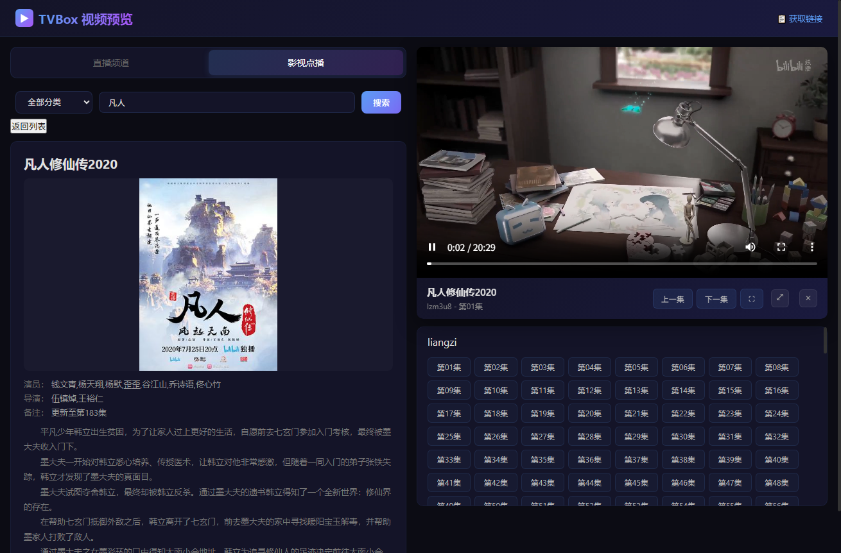Image resolution: width=841 pixels, height=553 pixels.
Task: Click the text 更新至第183集
Action: pyautogui.click(x=79, y=413)
